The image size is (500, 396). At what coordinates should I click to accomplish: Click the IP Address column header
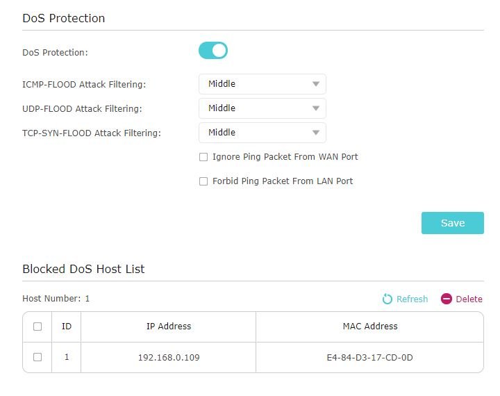[168, 327]
